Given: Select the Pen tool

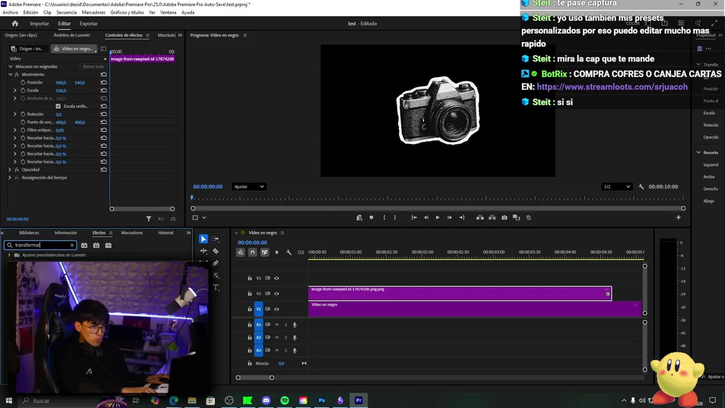Looking at the screenshot, I should [x=215, y=263].
